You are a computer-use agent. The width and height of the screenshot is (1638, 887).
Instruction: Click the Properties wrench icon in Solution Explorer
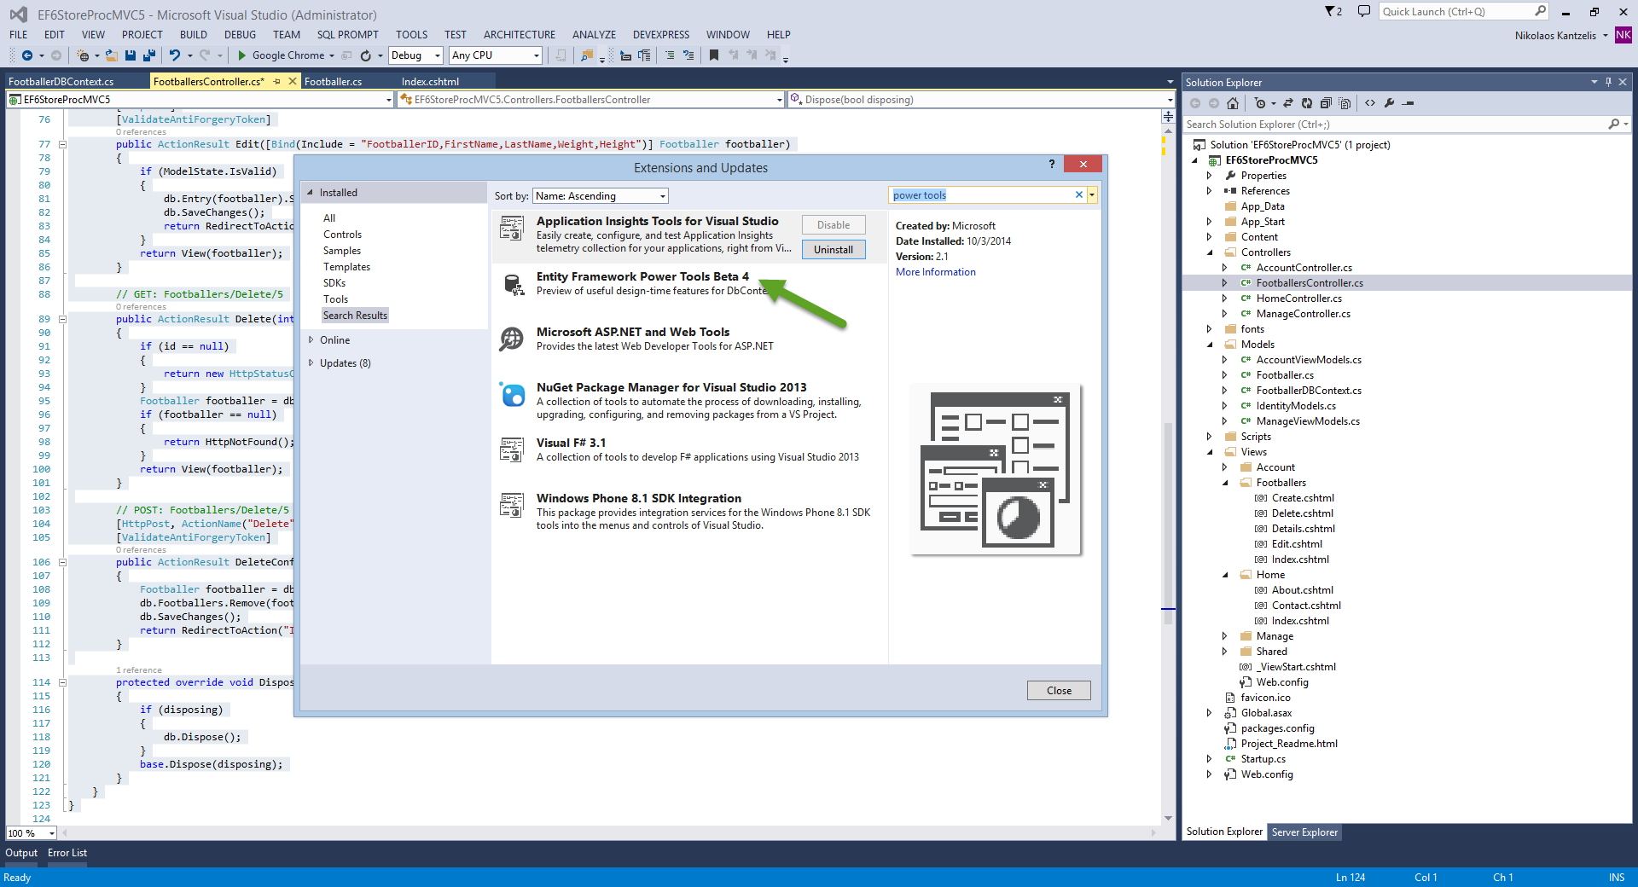pos(1389,103)
